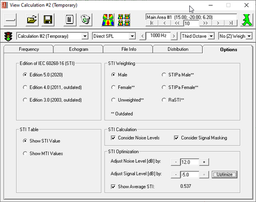This screenshot has height=202, width=256.
Task: Go to next area with > button
Action: point(218,23)
